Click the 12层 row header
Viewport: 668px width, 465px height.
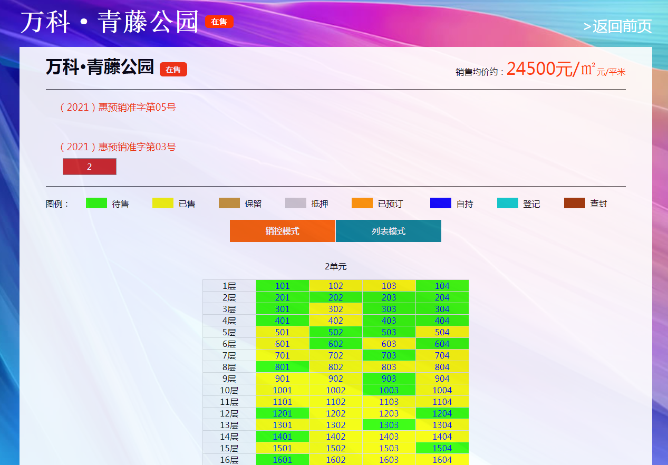pos(229,413)
